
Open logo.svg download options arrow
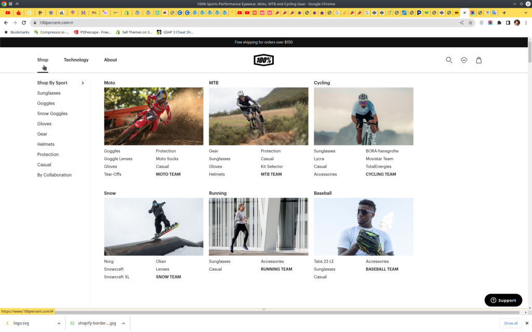tap(59, 323)
